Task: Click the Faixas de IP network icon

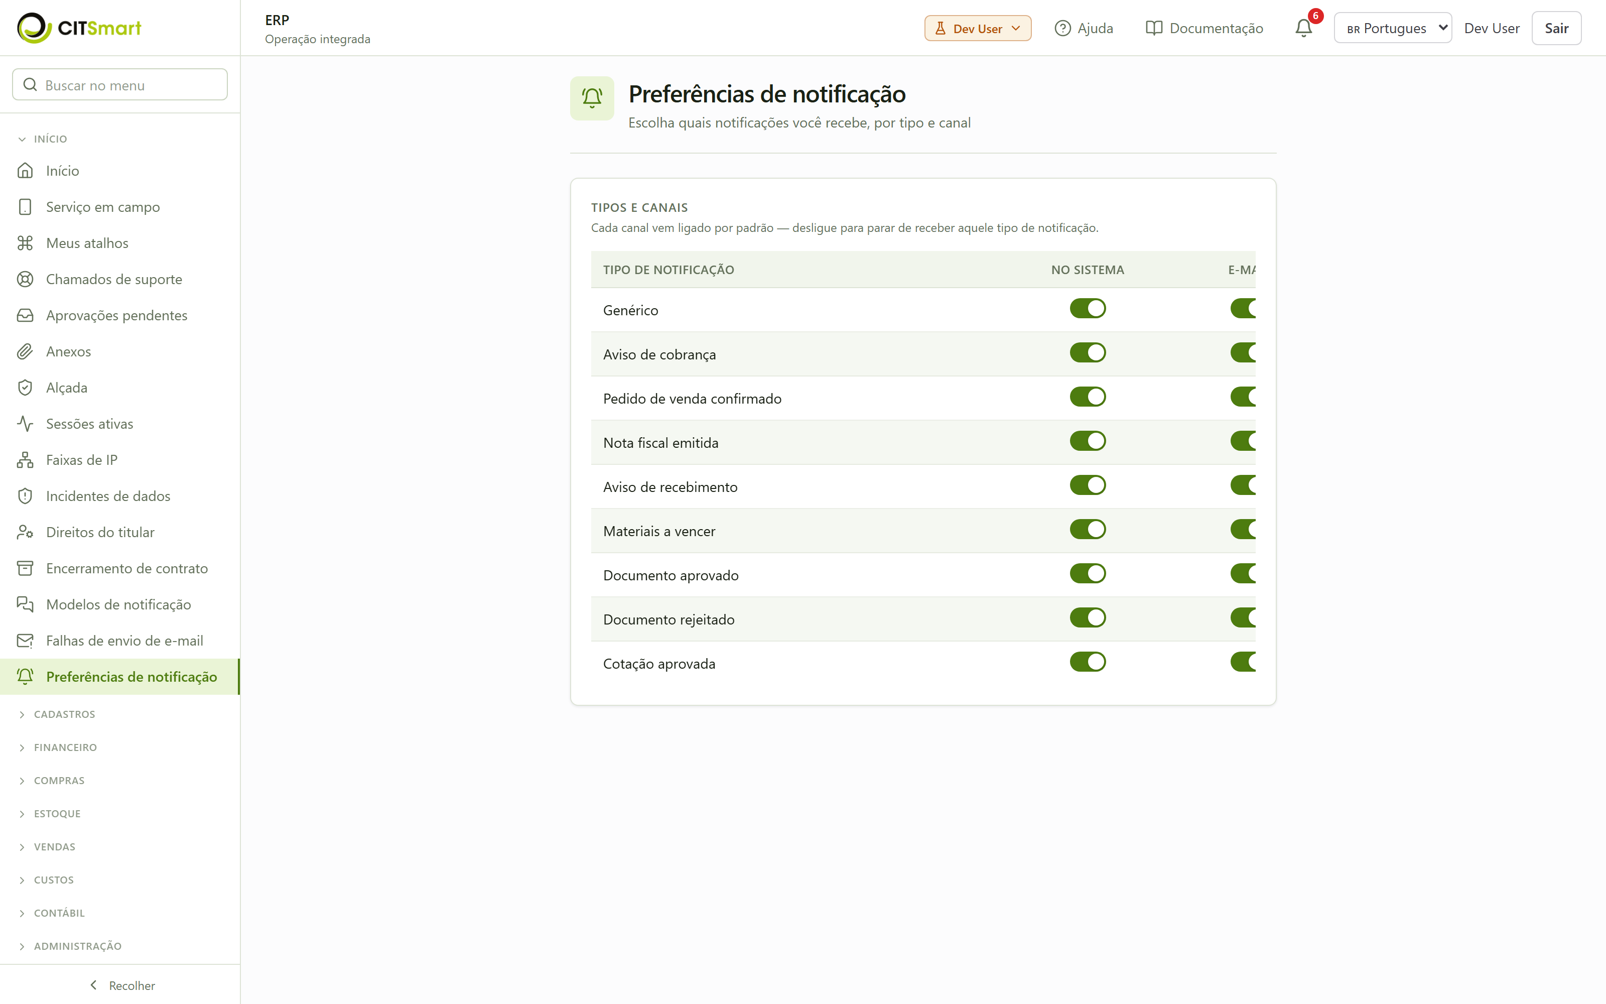Action: [x=25, y=460]
